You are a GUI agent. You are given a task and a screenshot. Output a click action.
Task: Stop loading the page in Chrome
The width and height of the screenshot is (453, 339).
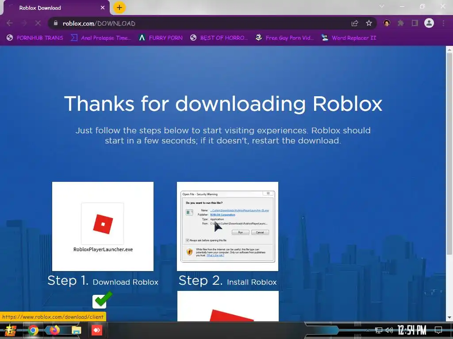pos(38,23)
